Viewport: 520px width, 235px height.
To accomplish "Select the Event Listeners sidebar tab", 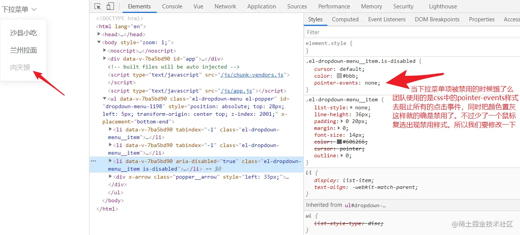I will [x=387, y=19].
